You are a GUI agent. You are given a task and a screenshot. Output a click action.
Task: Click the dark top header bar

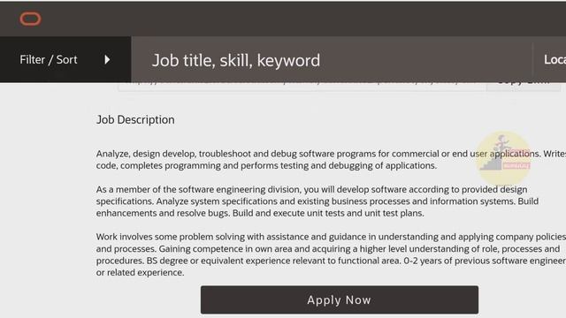[283, 18]
